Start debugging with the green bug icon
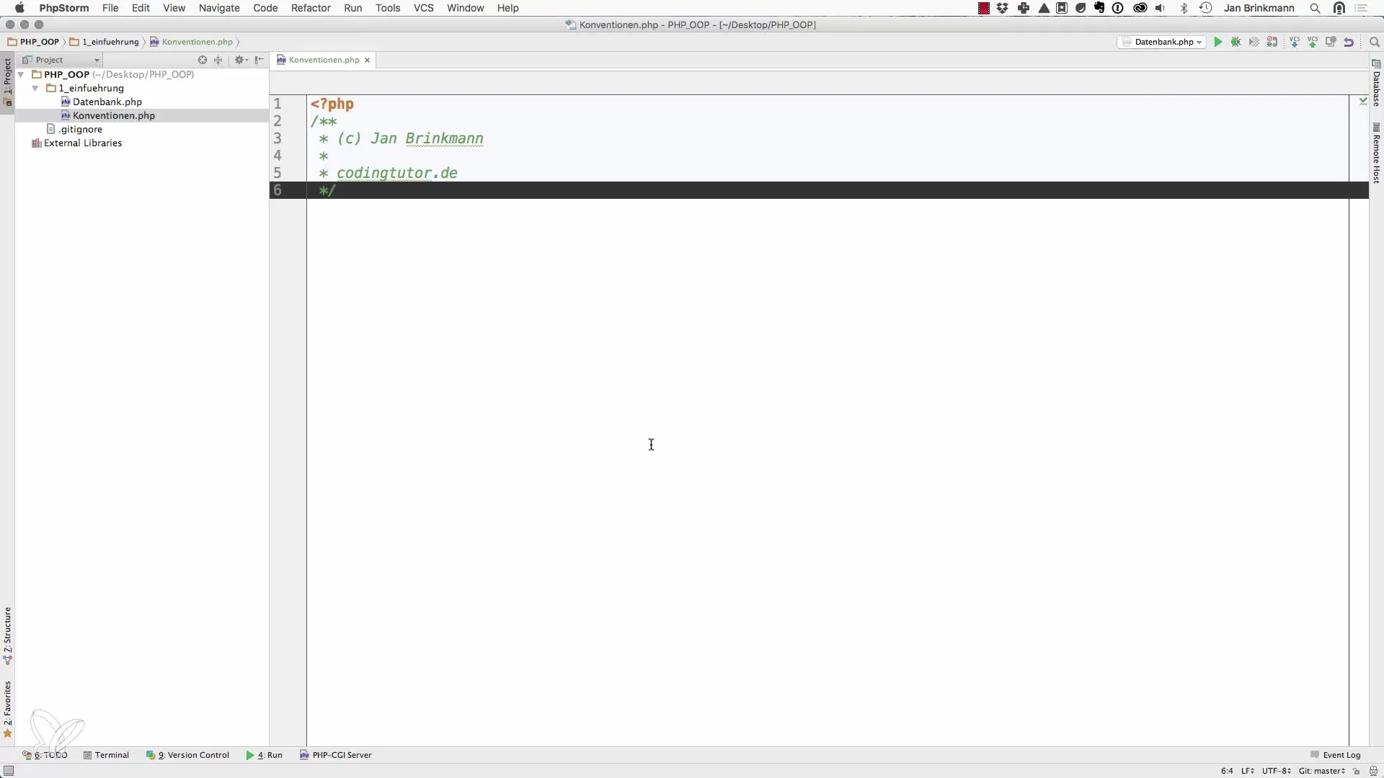 coord(1236,43)
